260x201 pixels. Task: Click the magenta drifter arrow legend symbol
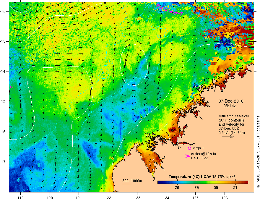(187, 156)
